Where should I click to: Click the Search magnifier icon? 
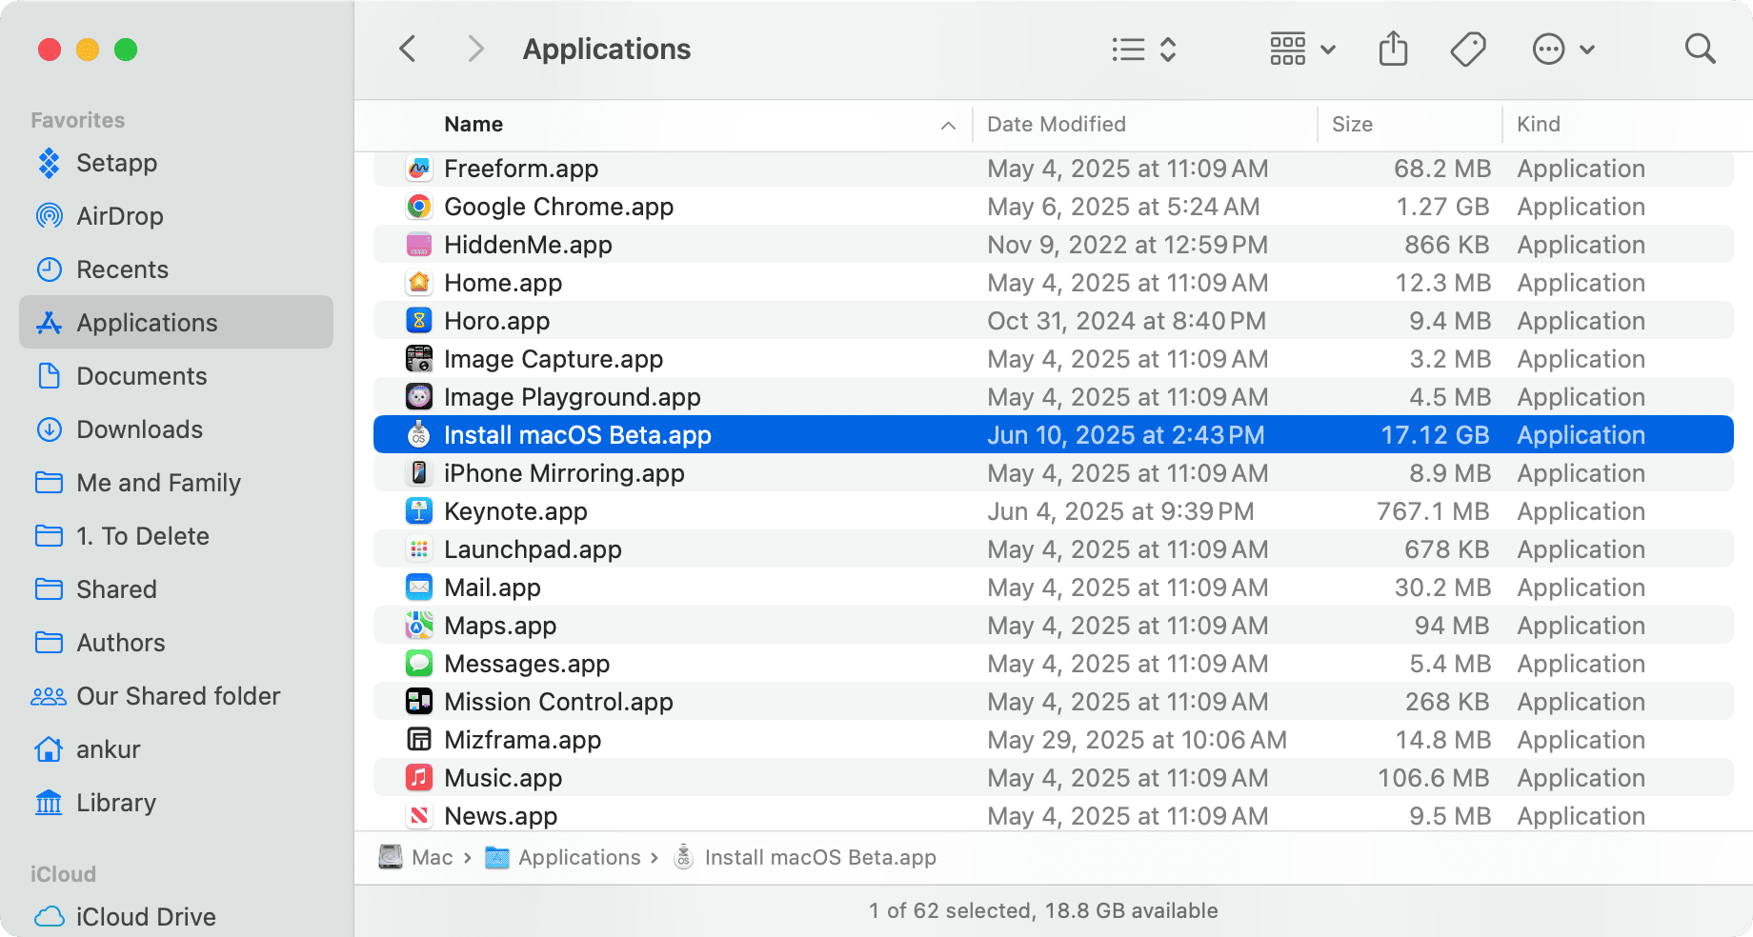coord(1700,49)
